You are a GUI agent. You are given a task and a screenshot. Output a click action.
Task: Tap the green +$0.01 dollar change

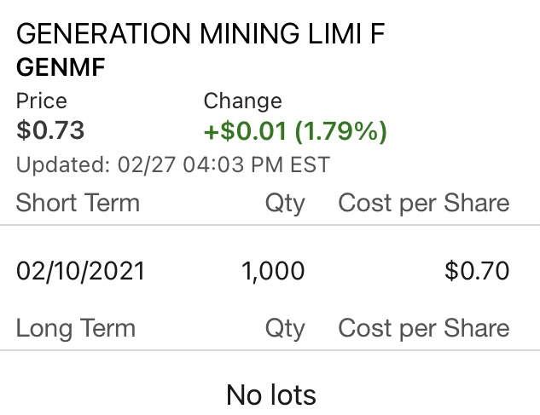point(246,132)
